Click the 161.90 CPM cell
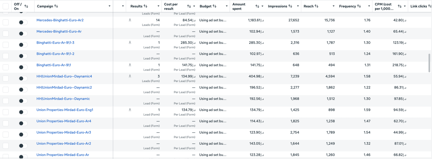432x159 pixels. click(399, 54)
